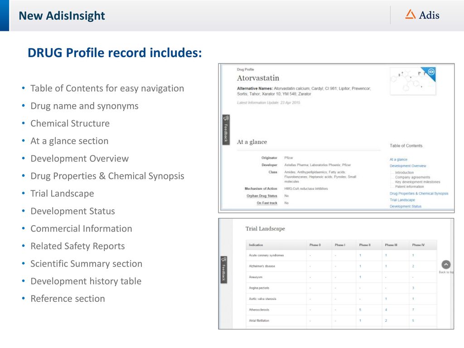Viewport: 464px width, 348px height.
Task: Click the underlined Orphan Drug Status label
Action: [262, 196]
